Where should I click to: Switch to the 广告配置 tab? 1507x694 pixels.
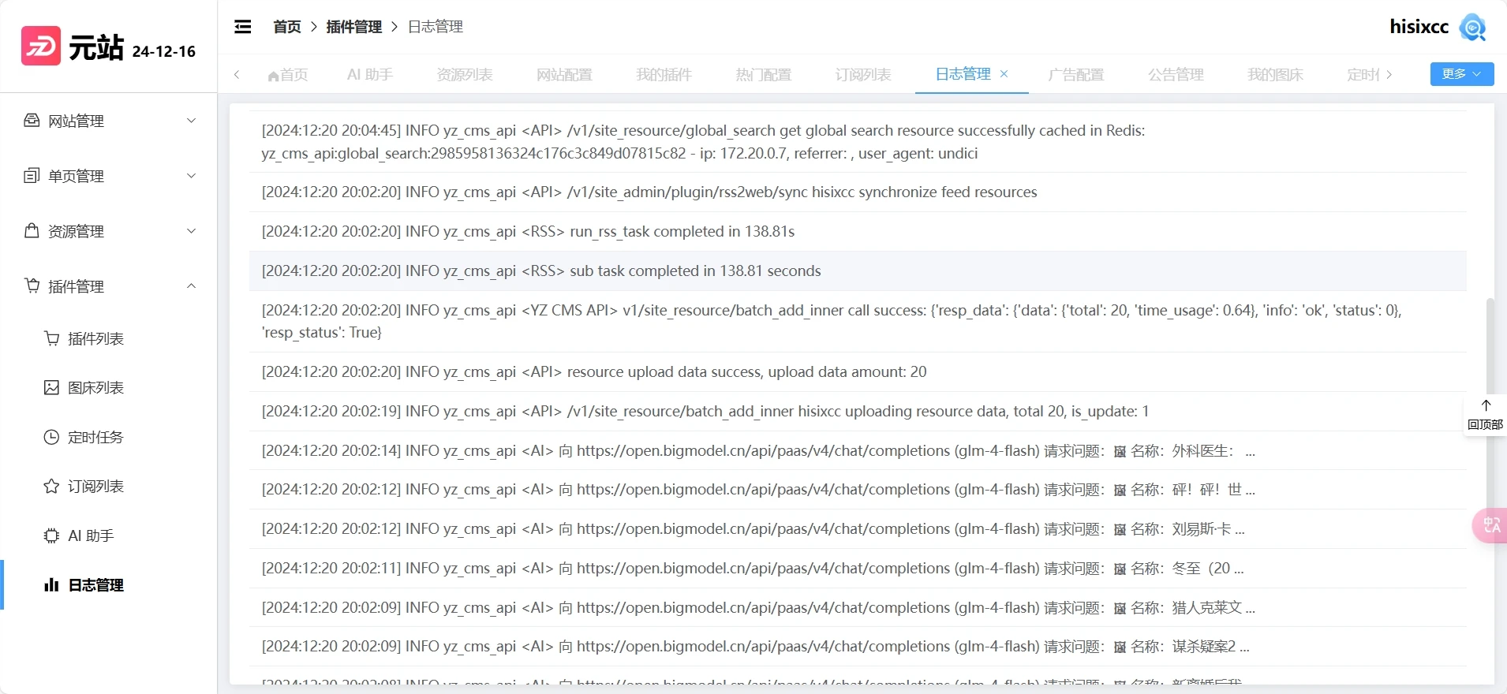[1076, 75]
